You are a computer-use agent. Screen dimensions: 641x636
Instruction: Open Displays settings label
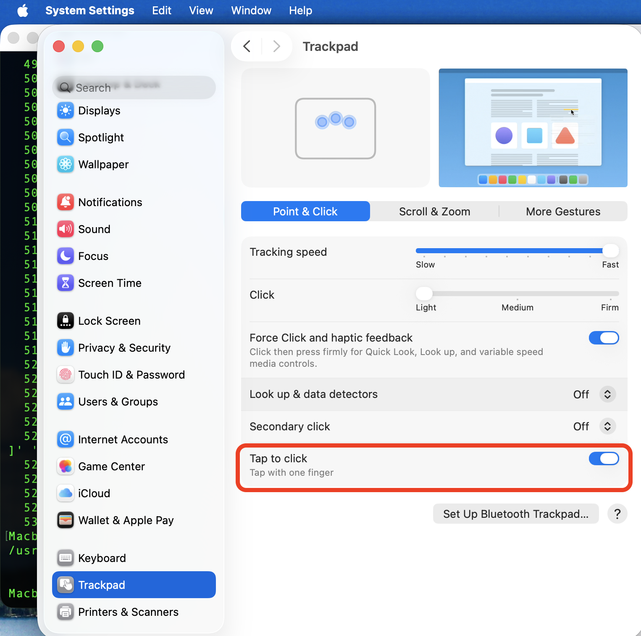coord(100,111)
